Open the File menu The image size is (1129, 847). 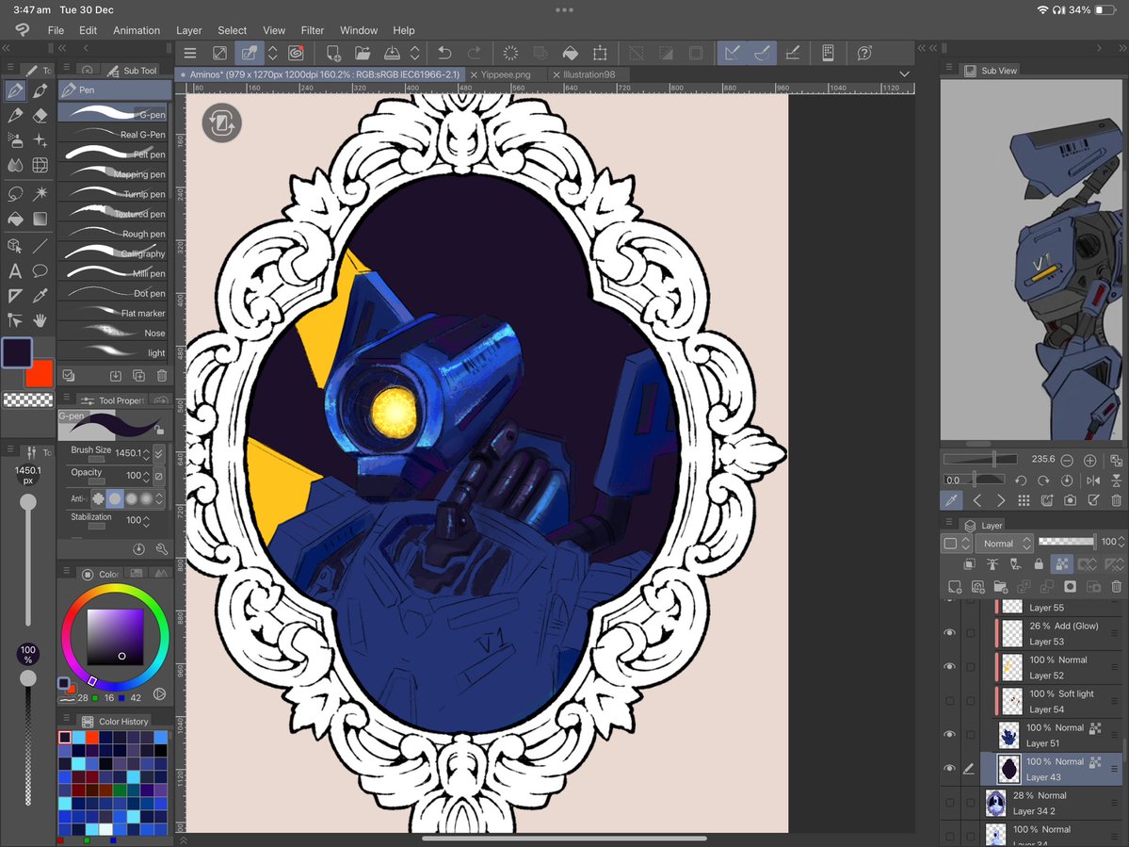(x=56, y=30)
